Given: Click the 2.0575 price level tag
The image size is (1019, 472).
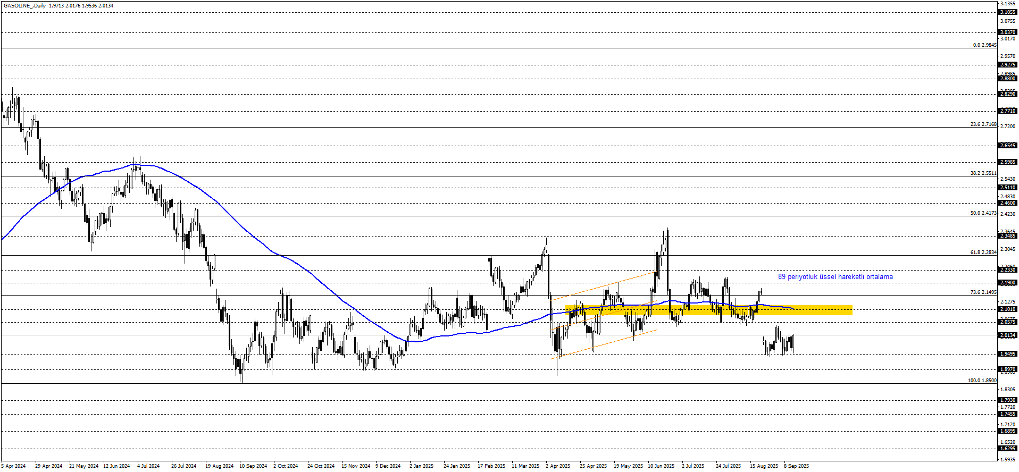Looking at the screenshot, I should pyautogui.click(x=1008, y=322).
